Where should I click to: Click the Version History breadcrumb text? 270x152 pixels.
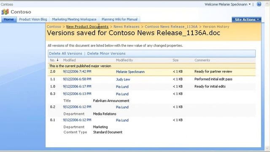click(x=216, y=27)
